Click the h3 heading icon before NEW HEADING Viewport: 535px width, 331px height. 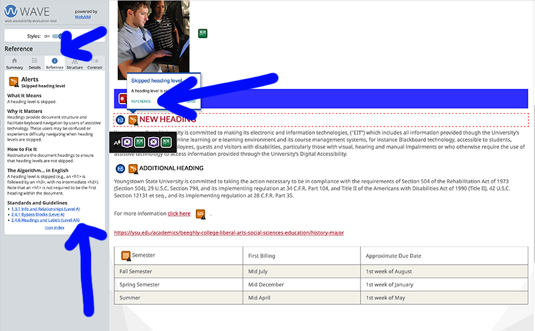(x=120, y=120)
